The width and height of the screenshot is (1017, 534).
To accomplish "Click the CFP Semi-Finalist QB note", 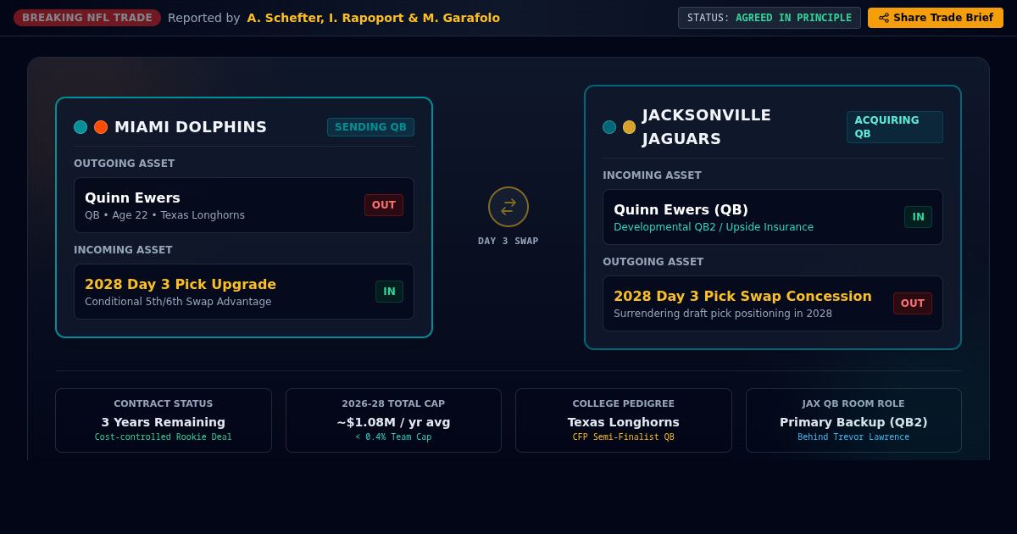I will [x=624, y=437].
